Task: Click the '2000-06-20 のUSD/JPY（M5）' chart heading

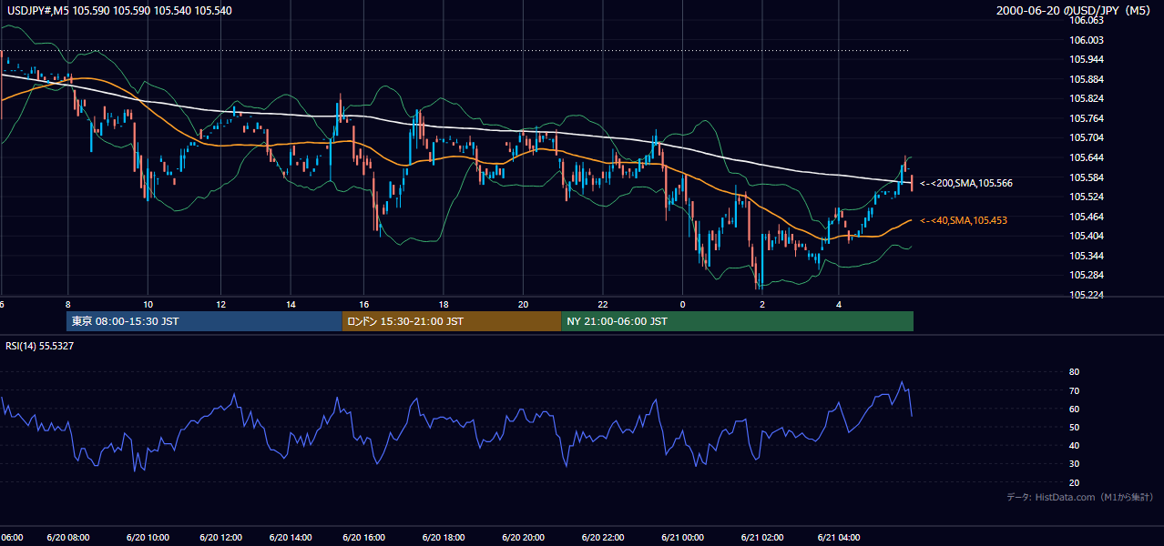Action: (1076, 11)
